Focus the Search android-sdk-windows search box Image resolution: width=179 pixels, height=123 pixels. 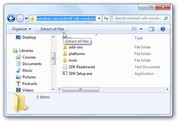click(138, 18)
